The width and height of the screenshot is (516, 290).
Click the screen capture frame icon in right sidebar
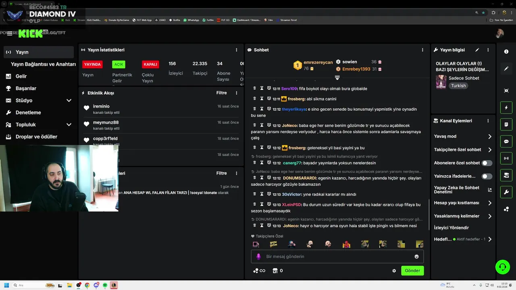pyautogui.click(x=506, y=91)
